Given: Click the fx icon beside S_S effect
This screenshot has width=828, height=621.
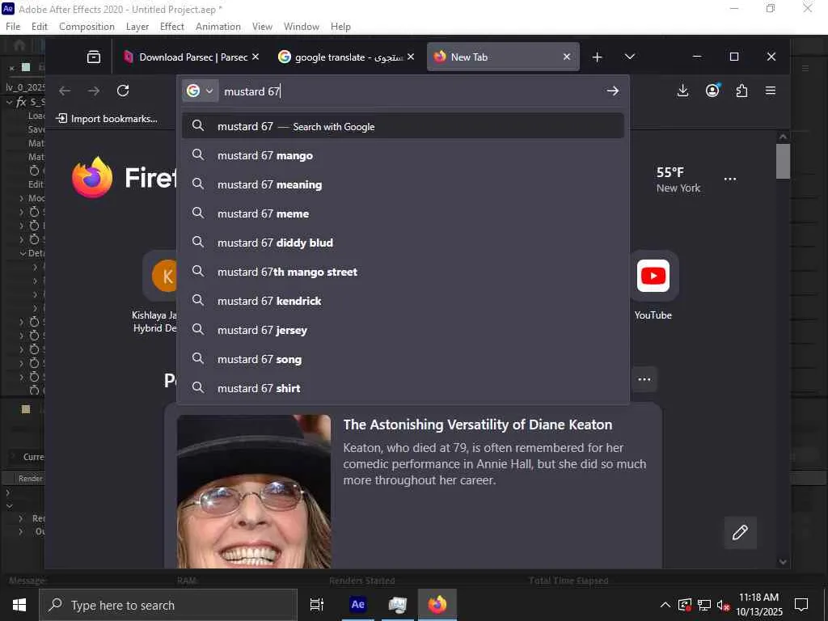Looking at the screenshot, I should pos(21,102).
